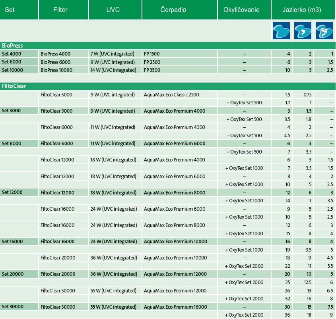Click the value 0.75 in the table
This screenshot has height=319, width=336.
point(307,94)
